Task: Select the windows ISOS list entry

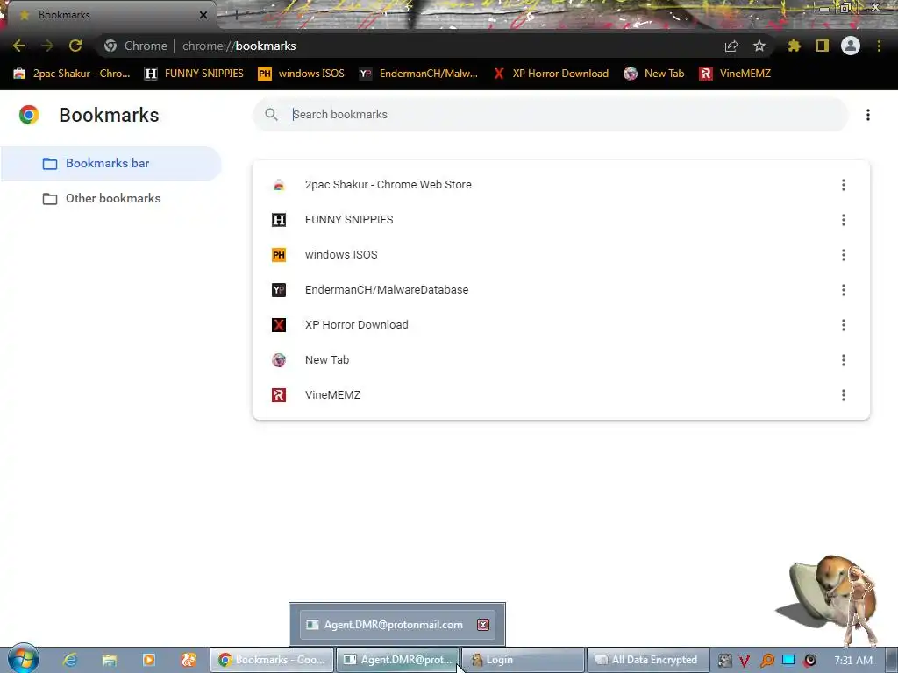Action: click(560, 255)
